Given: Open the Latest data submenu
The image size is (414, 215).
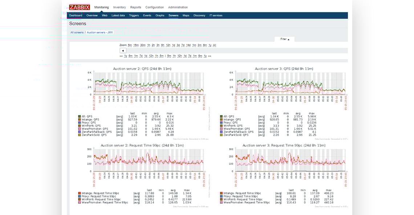Looking at the screenshot, I should click(x=118, y=15).
